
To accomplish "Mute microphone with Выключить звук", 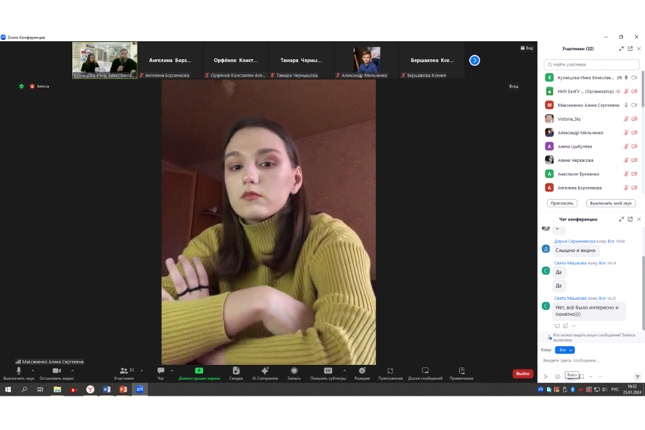I will 17,371.
